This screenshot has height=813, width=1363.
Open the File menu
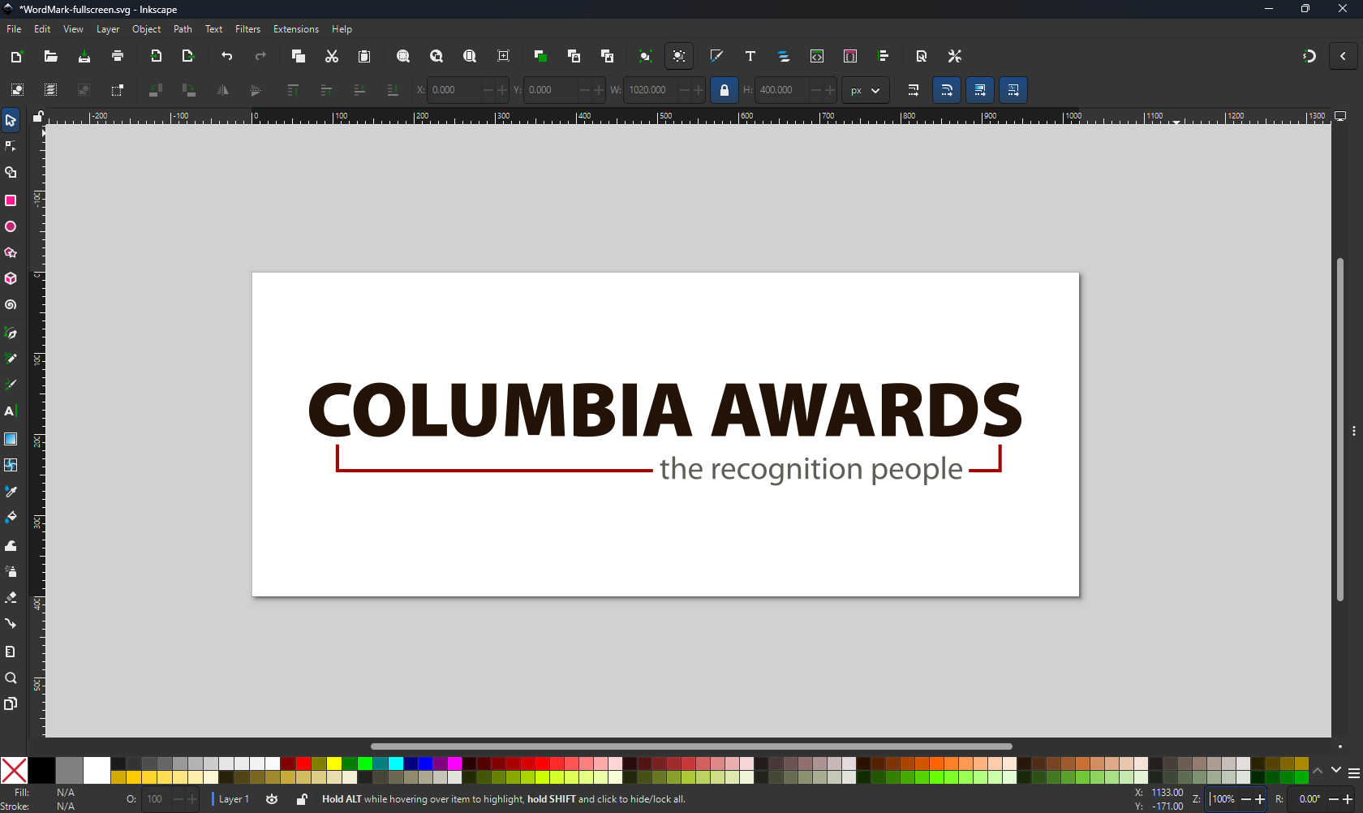tap(14, 29)
